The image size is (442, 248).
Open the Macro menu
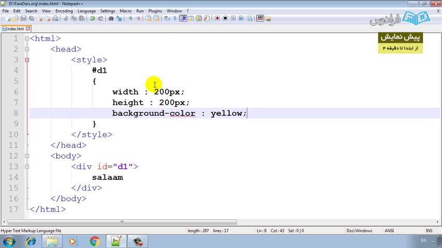coord(125,11)
